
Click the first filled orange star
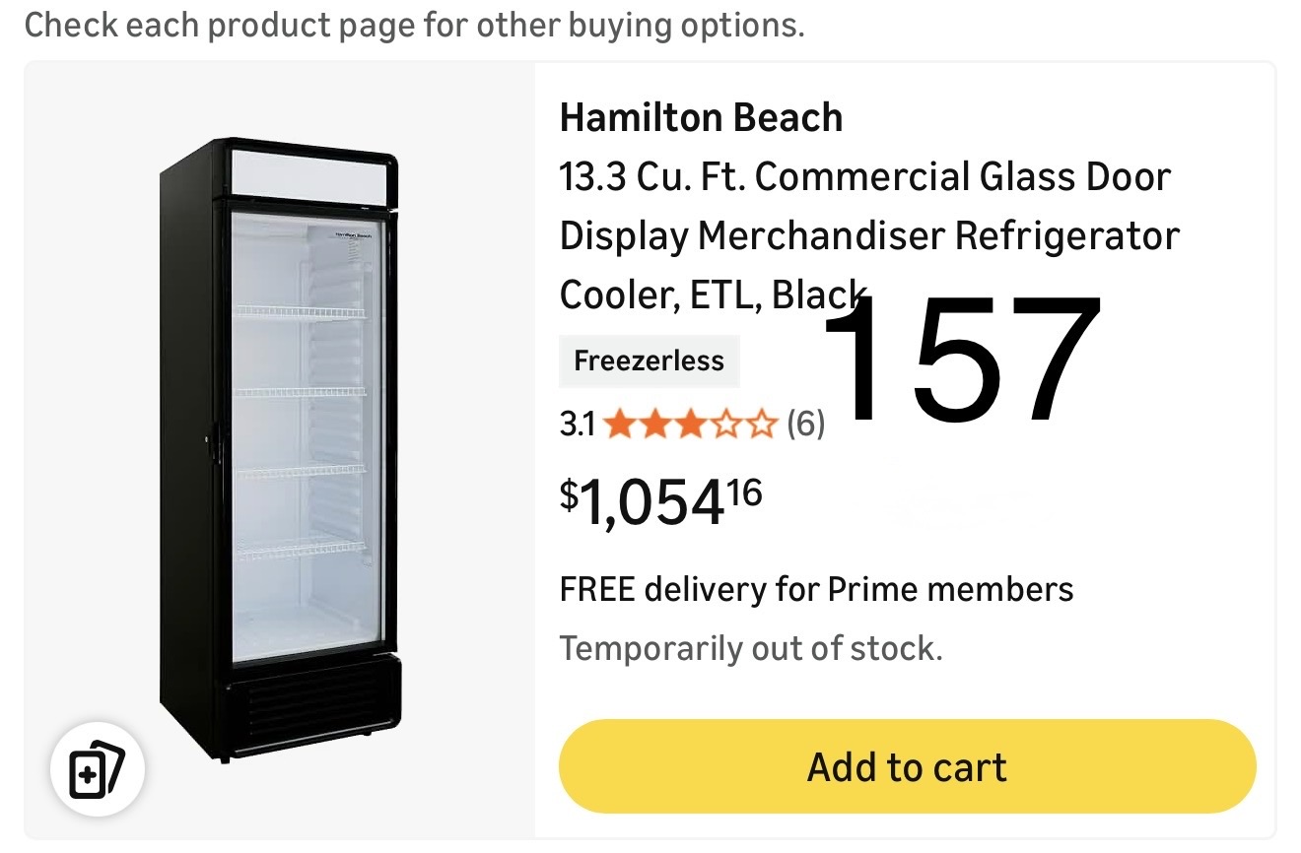pos(620,425)
